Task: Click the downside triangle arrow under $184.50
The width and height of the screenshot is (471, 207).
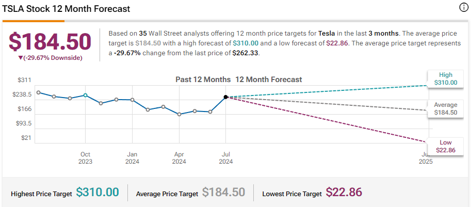Action: click(20, 58)
